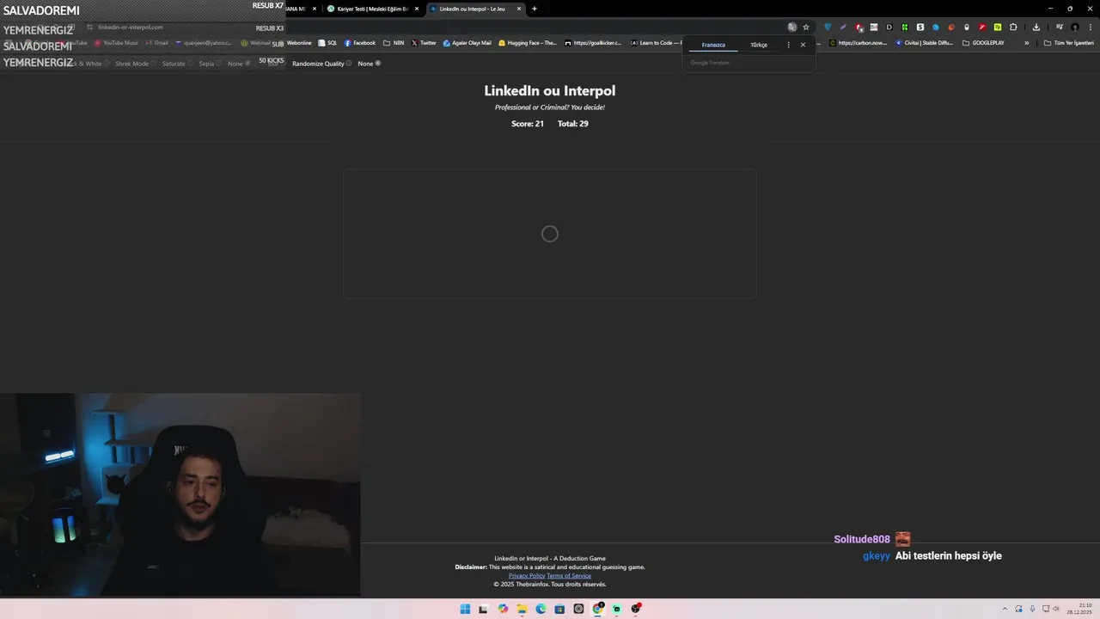Open the Webonline bookmark
1100x619 pixels.
[294, 43]
